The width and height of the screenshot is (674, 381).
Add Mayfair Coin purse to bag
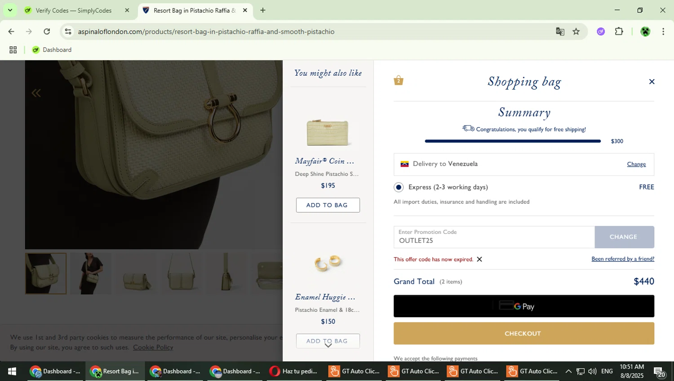[328, 205]
